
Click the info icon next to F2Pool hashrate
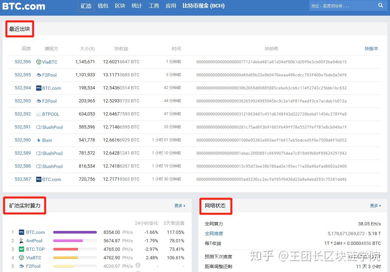point(138,266)
